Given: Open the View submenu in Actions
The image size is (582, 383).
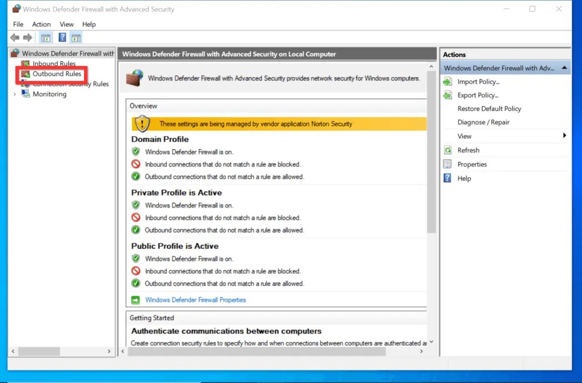Looking at the screenshot, I should pos(464,136).
